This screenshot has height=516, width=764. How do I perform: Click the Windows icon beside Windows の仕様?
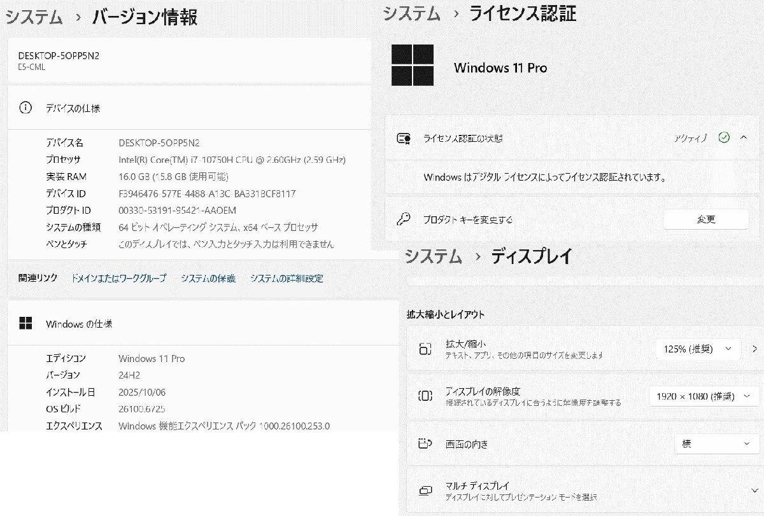(x=25, y=323)
